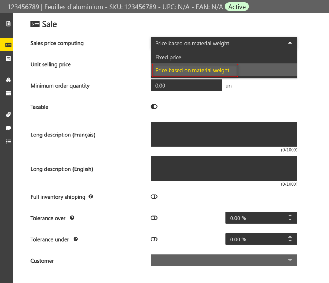This screenshot has width=329, height=283.
Task: Click the cubes inventory icon in sidebar
Action: 8,80
